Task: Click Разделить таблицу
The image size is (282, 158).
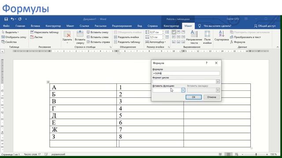Action: click(127, 42)
